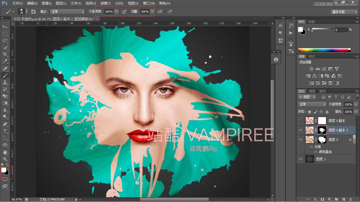Open the layer style fx menu in the footer
The image size is (360, 202).
(x=315, y=199)
